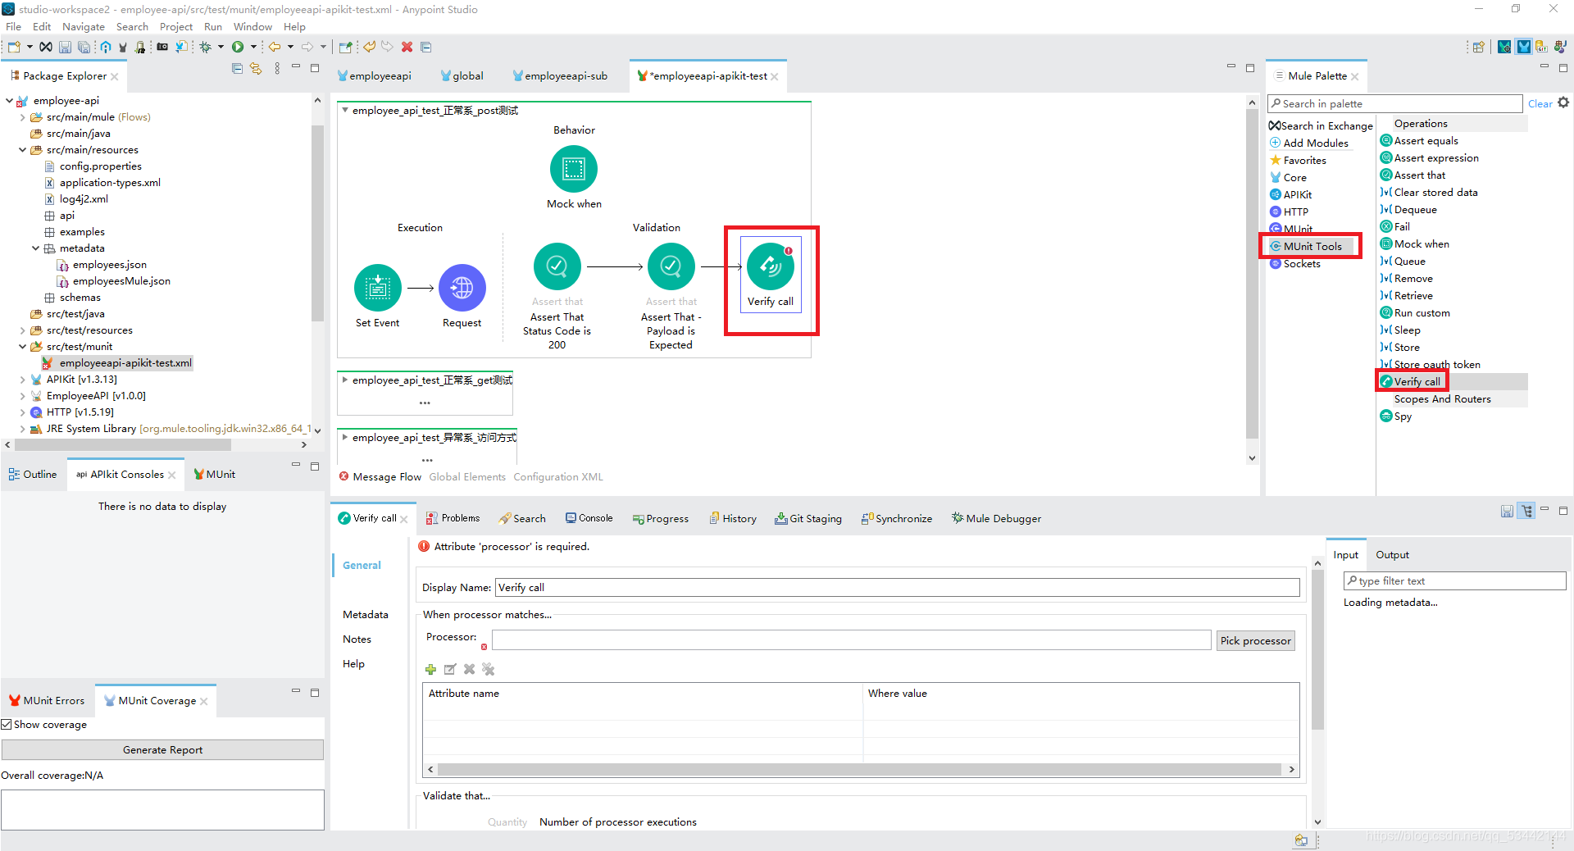Switch to the employeeapi-sub editor tab
This screenshot has height=851, width=1574.
click(x=560, y=75)
